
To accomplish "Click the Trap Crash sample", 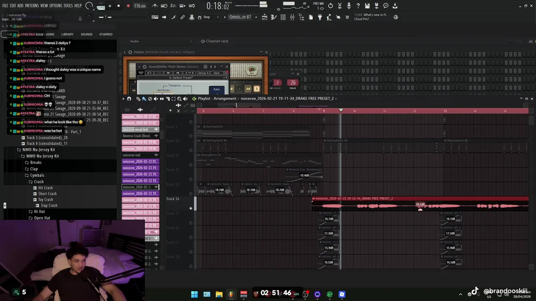I will [x=49, y=205].
